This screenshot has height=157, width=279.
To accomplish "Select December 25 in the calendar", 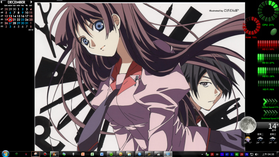I will click(x=31, y=20).
